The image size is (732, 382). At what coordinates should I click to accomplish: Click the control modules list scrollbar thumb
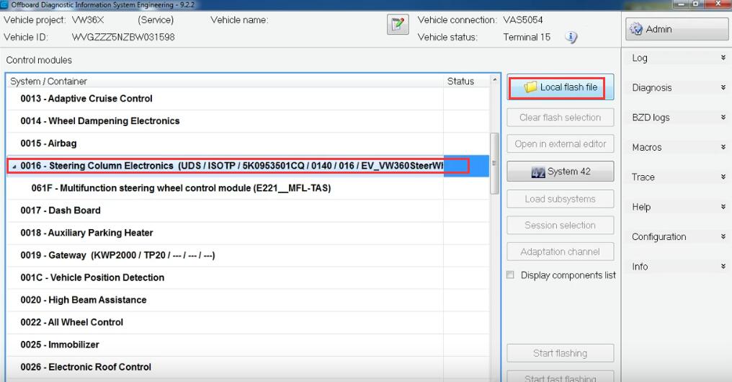coord(494,164)
